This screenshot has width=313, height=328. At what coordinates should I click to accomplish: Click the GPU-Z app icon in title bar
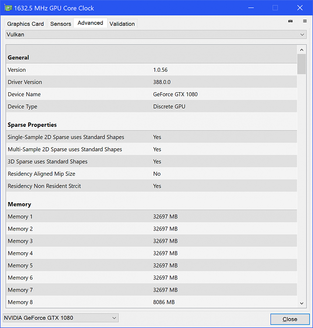[x=8, y=8]
